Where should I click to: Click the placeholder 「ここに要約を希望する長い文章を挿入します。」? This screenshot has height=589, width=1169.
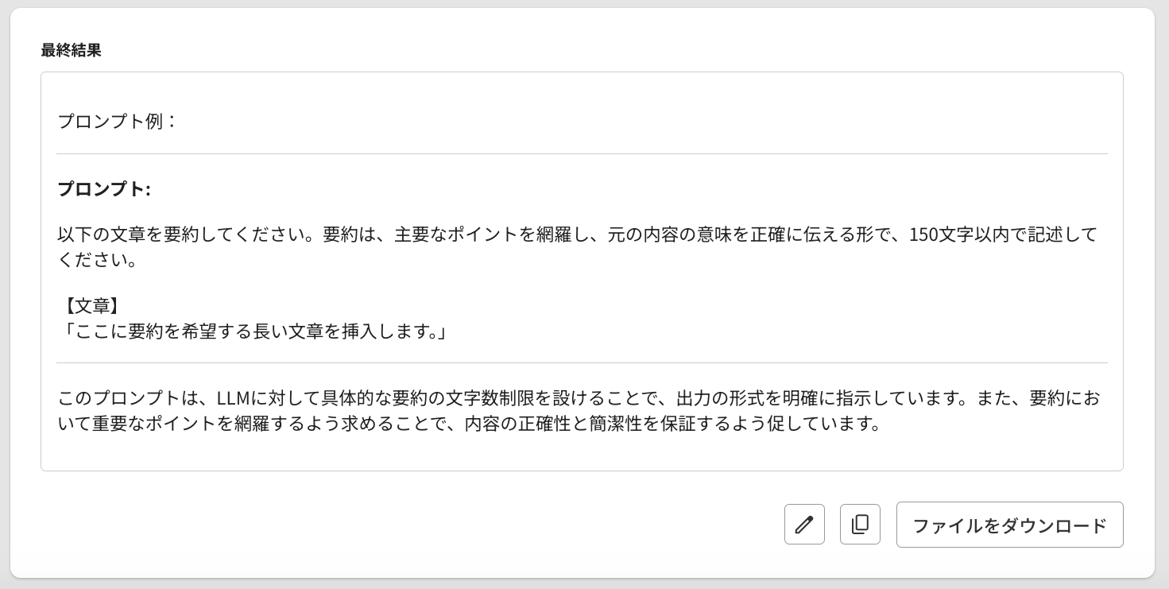click(253, 331)
